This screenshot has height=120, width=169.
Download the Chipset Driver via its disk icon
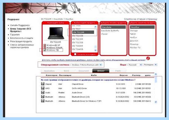point(43,84)
